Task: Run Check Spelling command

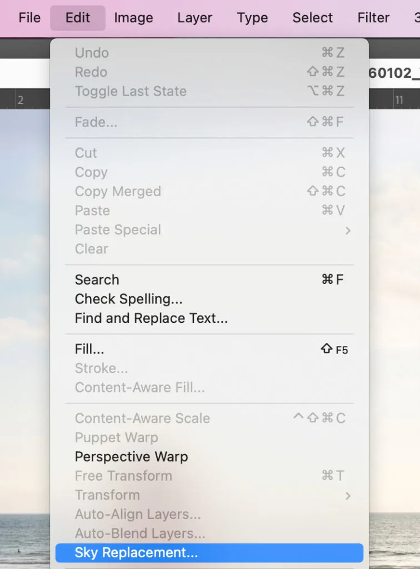Action: (128, 299)
